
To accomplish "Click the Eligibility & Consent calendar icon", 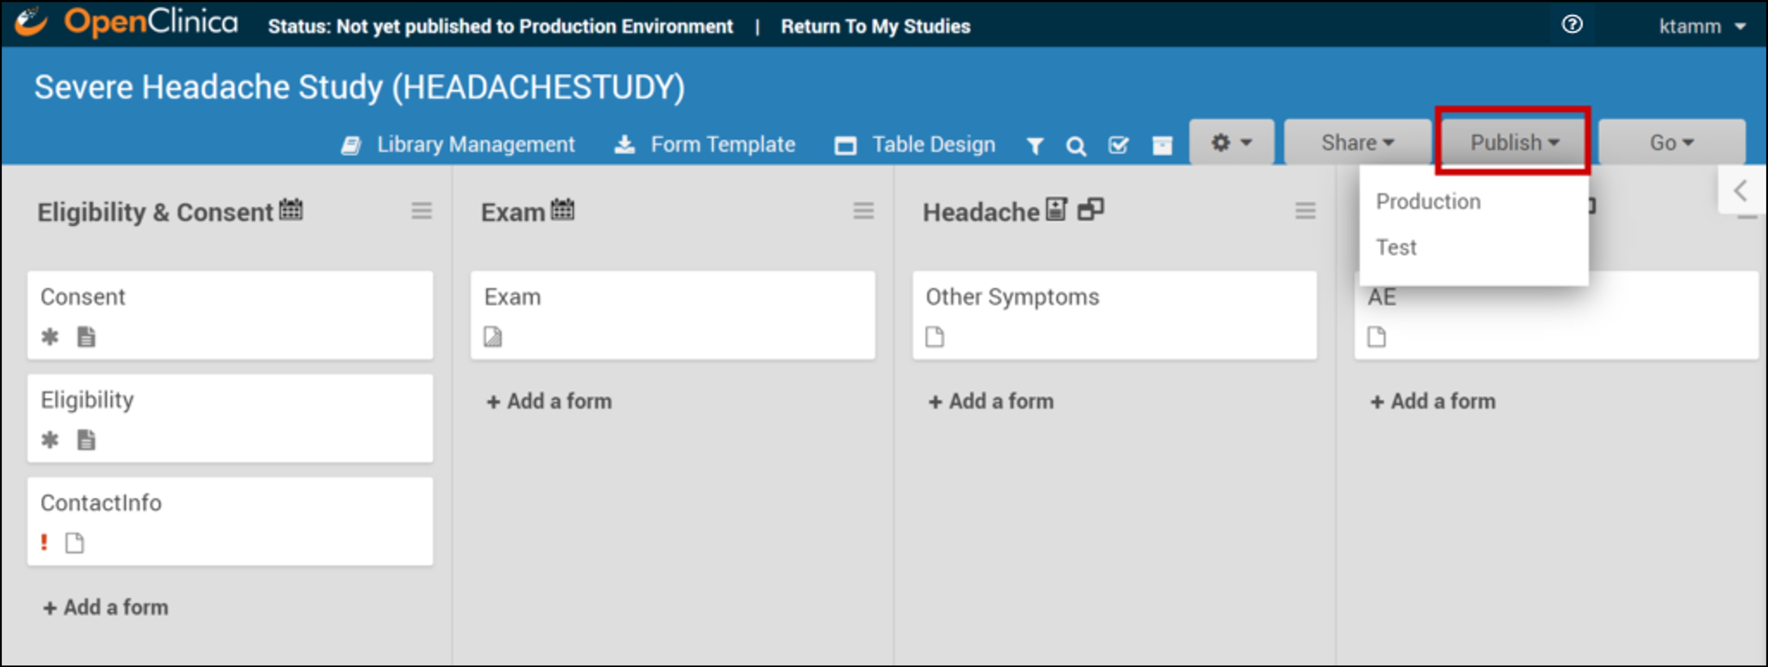I will (x=291, y=209).
